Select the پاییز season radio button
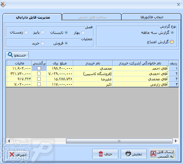The width and height of the screenshot is (183, 164). coord(42,32)
